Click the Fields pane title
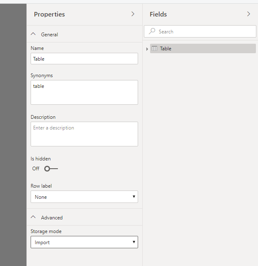The image size is (258, 266). 158,14
